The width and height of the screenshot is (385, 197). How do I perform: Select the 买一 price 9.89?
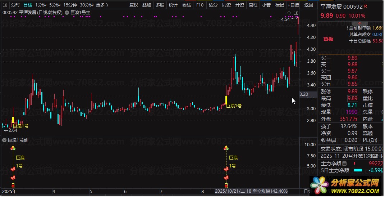(x=352, y=58)
